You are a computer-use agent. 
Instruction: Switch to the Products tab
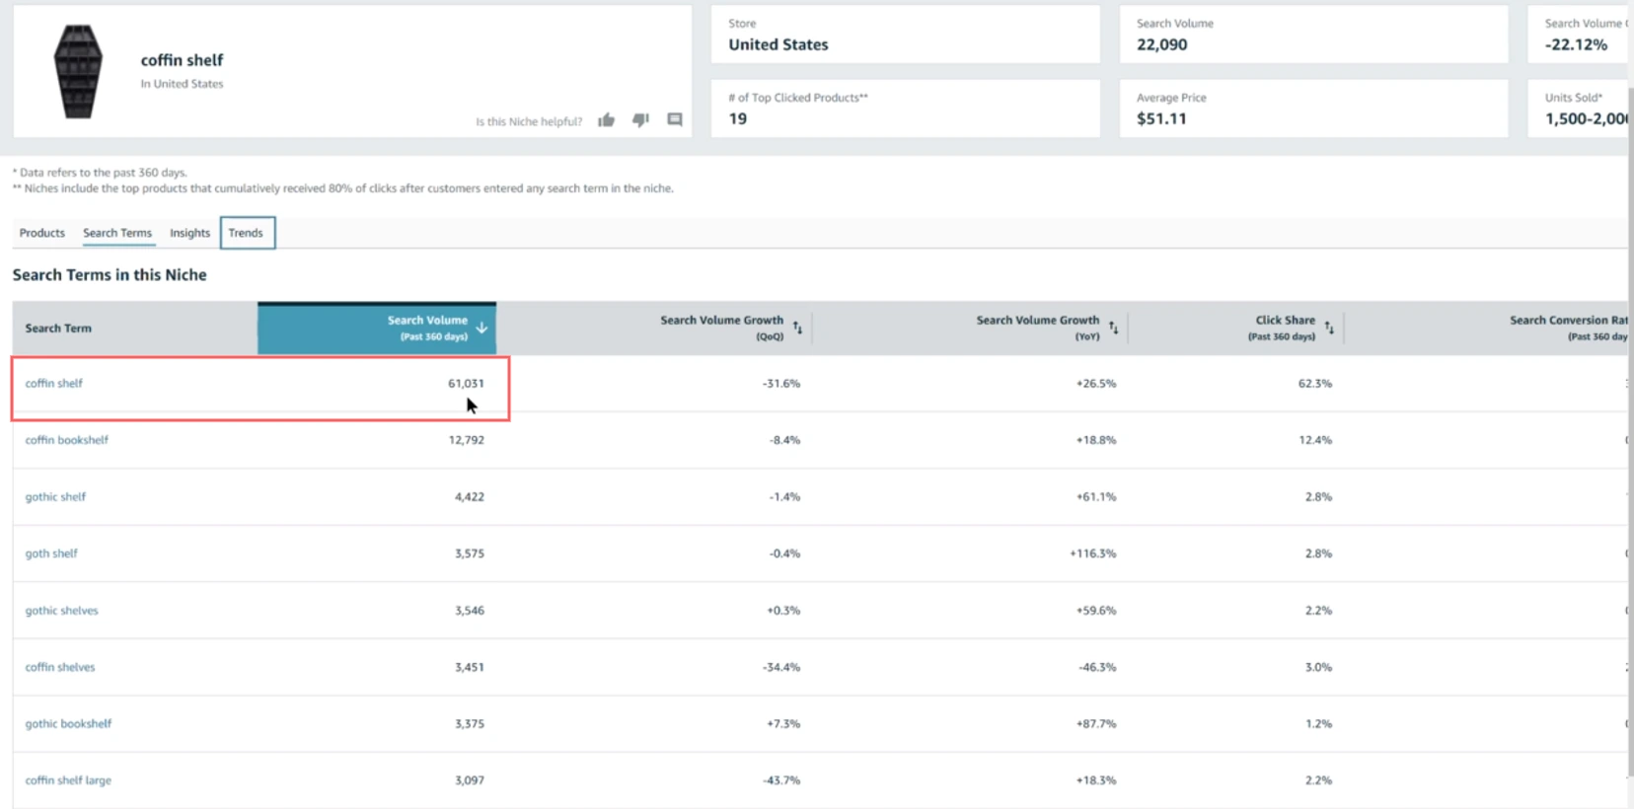tap(42, 233)
